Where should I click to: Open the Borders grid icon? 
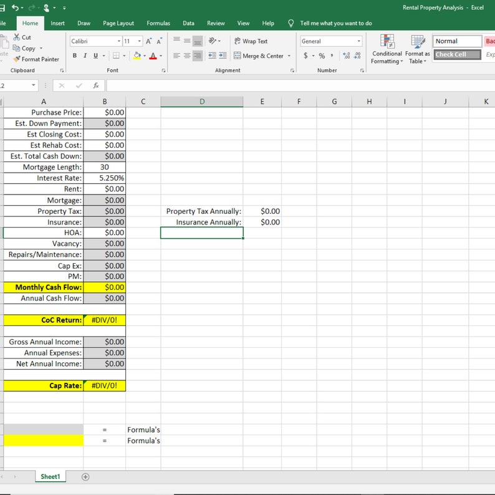tap(116, 55)
